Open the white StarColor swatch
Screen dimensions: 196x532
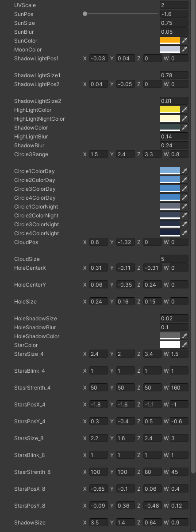(170, 345)
